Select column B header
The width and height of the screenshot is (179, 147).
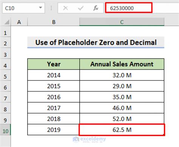coord(54,22)
